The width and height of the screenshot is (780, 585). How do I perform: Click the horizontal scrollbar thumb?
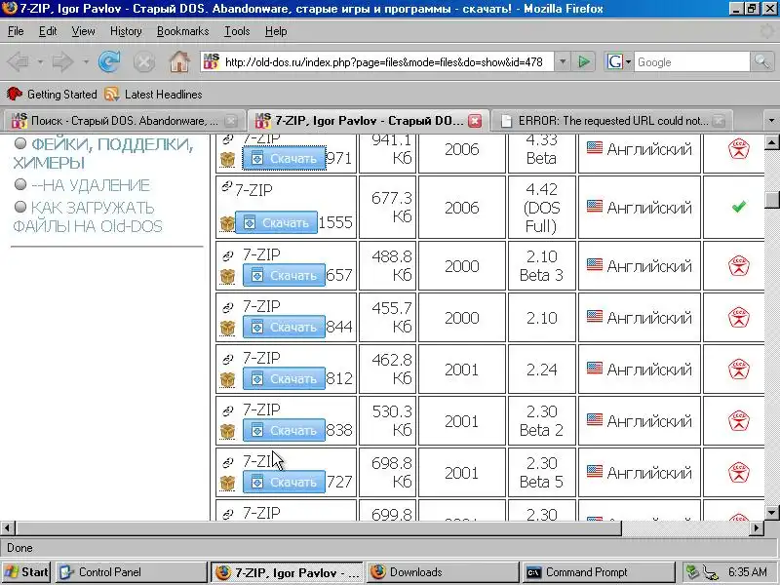pyautogui.click(x=319, y=527)
